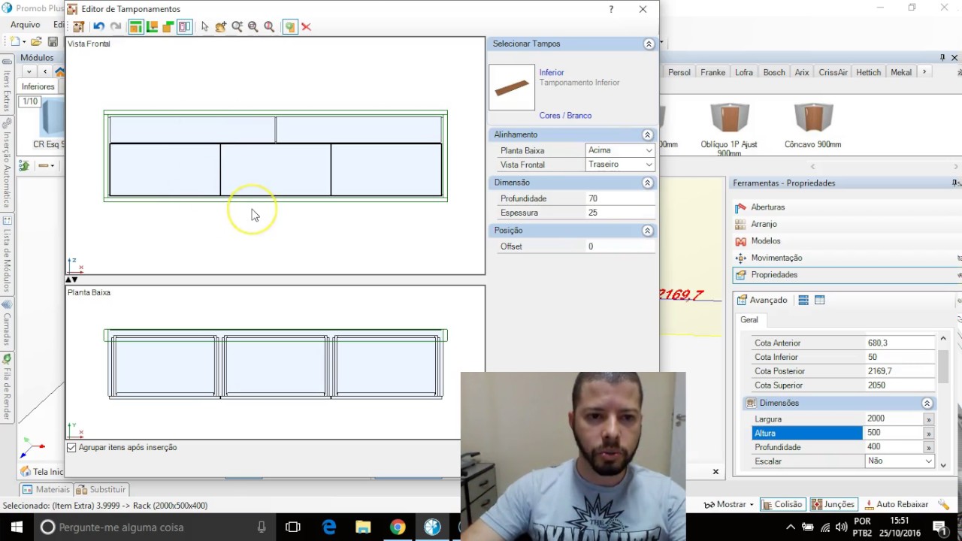
Task: Open the Camadas side panel
Action: click(7, 323)
